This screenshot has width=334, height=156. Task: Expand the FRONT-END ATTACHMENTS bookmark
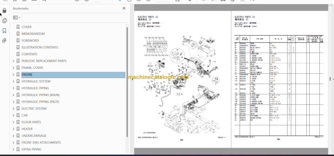(13, 143)
